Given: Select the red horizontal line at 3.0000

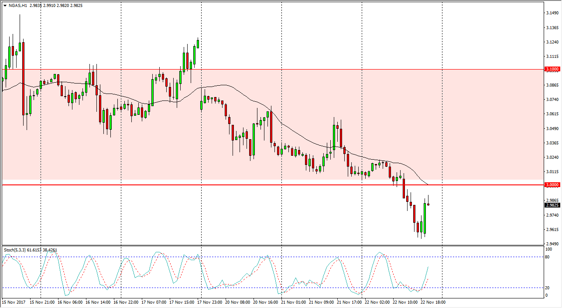Looking at the screenshot, I should tap(218, 185).
